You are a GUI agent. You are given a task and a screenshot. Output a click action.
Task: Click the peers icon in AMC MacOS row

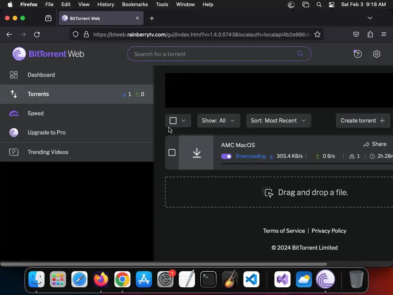(352, 156)
